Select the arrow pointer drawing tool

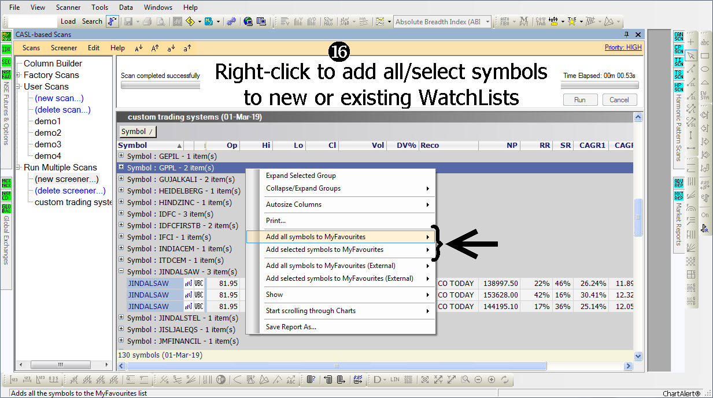tap(690, 55)
